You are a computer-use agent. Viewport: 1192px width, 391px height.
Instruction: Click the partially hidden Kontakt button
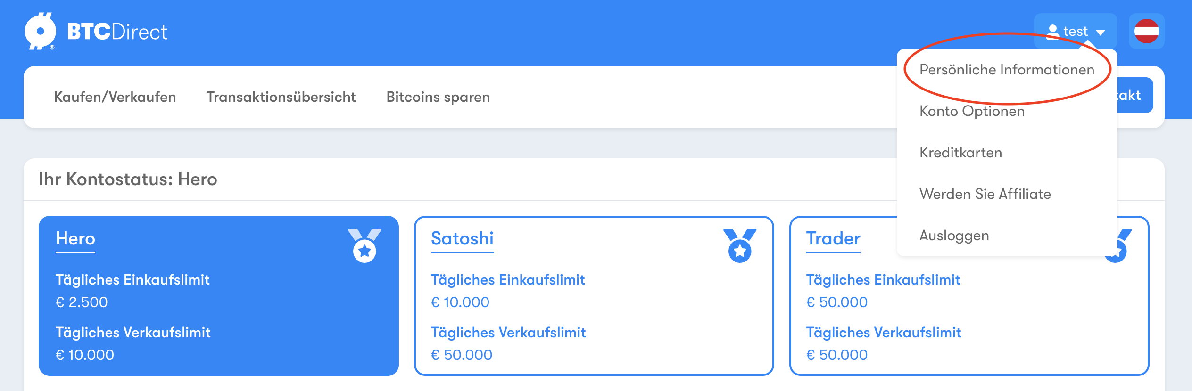[x=1135, y=95]
